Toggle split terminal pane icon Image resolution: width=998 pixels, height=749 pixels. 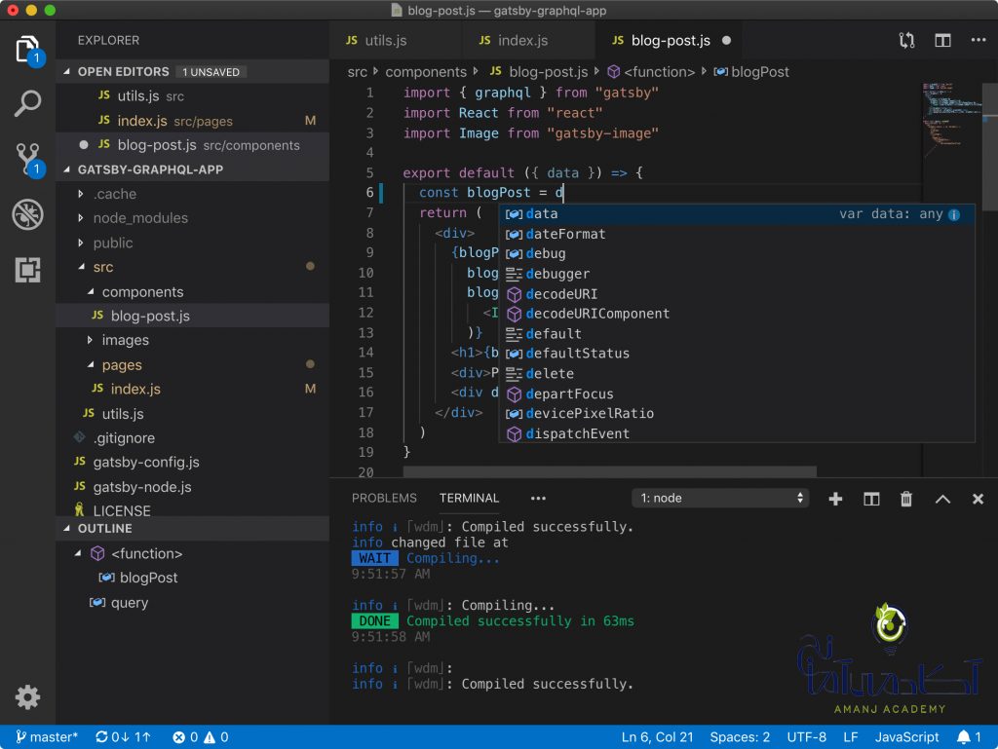pos(871,499)
